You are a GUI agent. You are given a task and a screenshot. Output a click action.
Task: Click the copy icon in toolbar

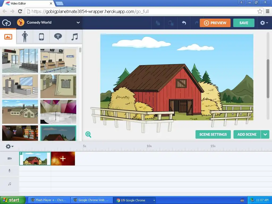pos(158,23)
